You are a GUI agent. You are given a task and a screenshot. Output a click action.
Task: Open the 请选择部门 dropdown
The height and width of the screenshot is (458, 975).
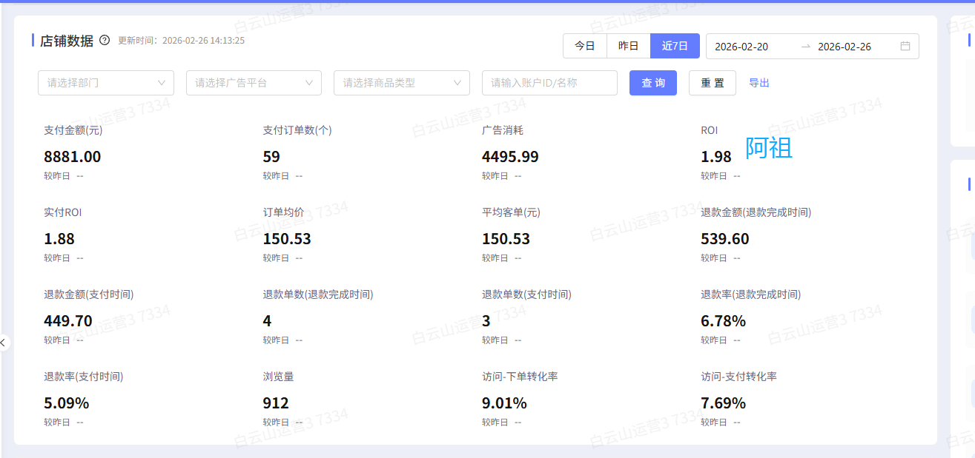point(106,83)
